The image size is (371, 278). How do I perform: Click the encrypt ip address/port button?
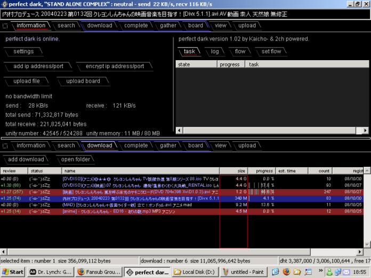(115, 67)
